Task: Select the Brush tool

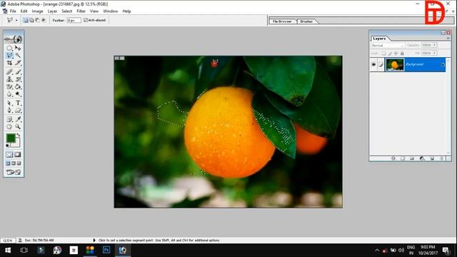Action: 18,71
